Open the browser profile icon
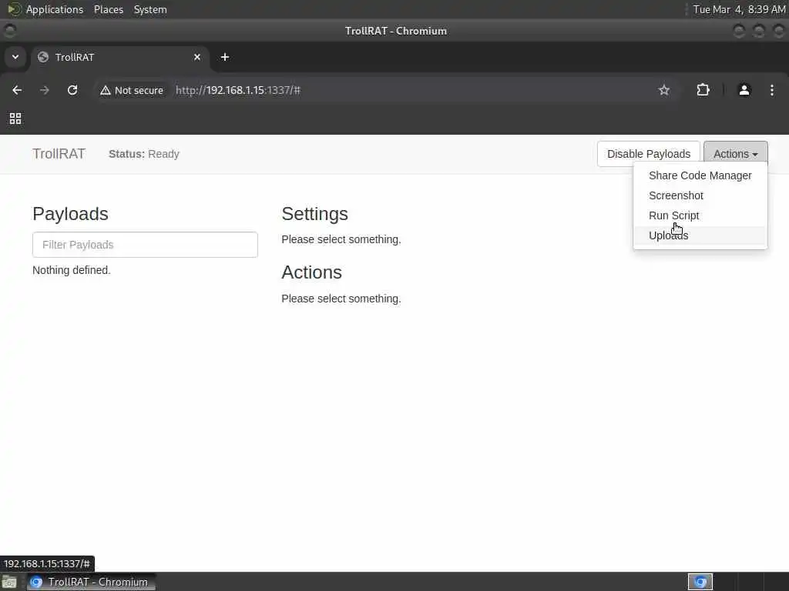 coord(744,90)
